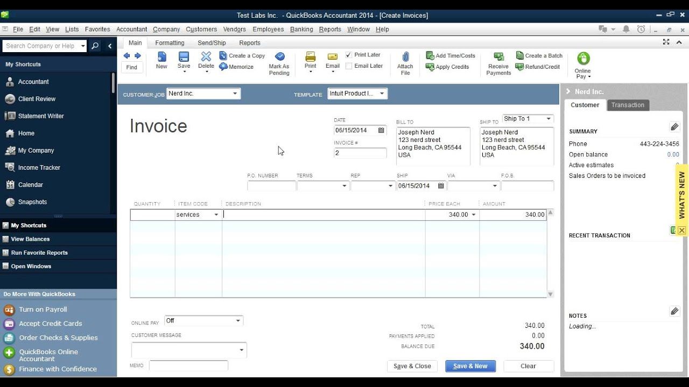This screenshot has height=387, width=689.
Task: Click Save & New button
Action: pyautogui.click(x=470, y=366)
